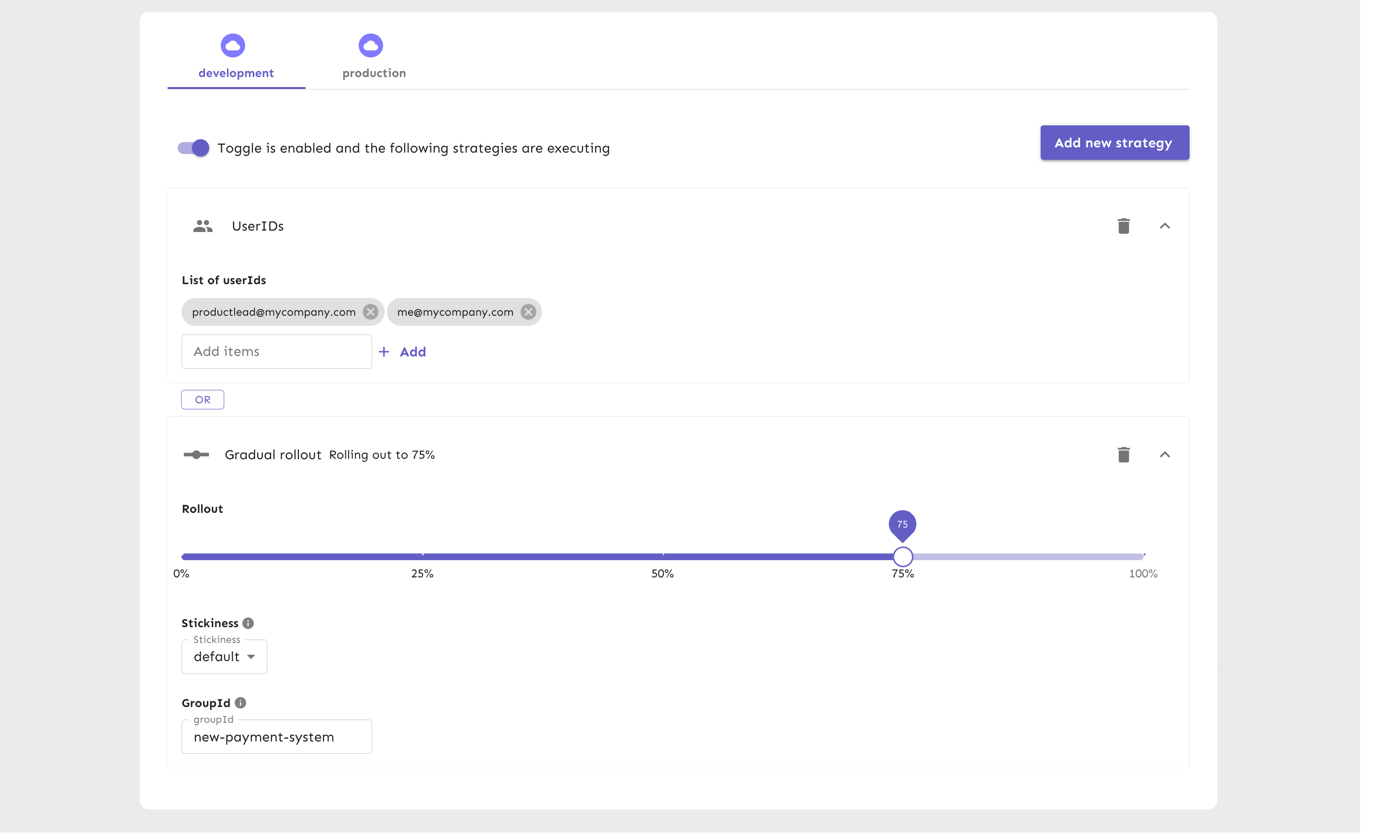
Task: Click the GroupId info icon
Action: click(x=241, y=703)
